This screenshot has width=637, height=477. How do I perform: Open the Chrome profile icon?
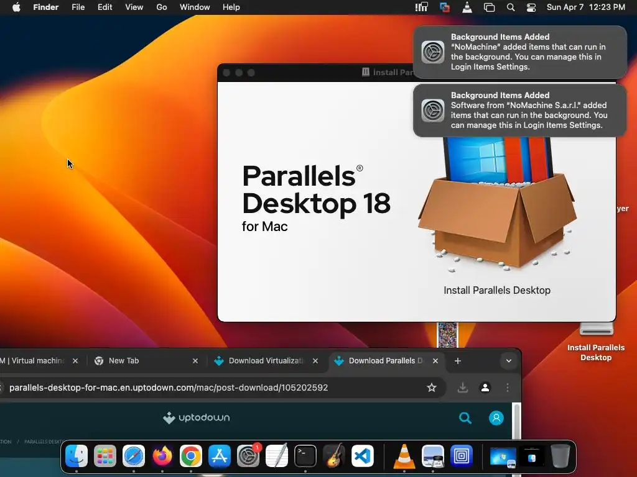tap(485, 388)
